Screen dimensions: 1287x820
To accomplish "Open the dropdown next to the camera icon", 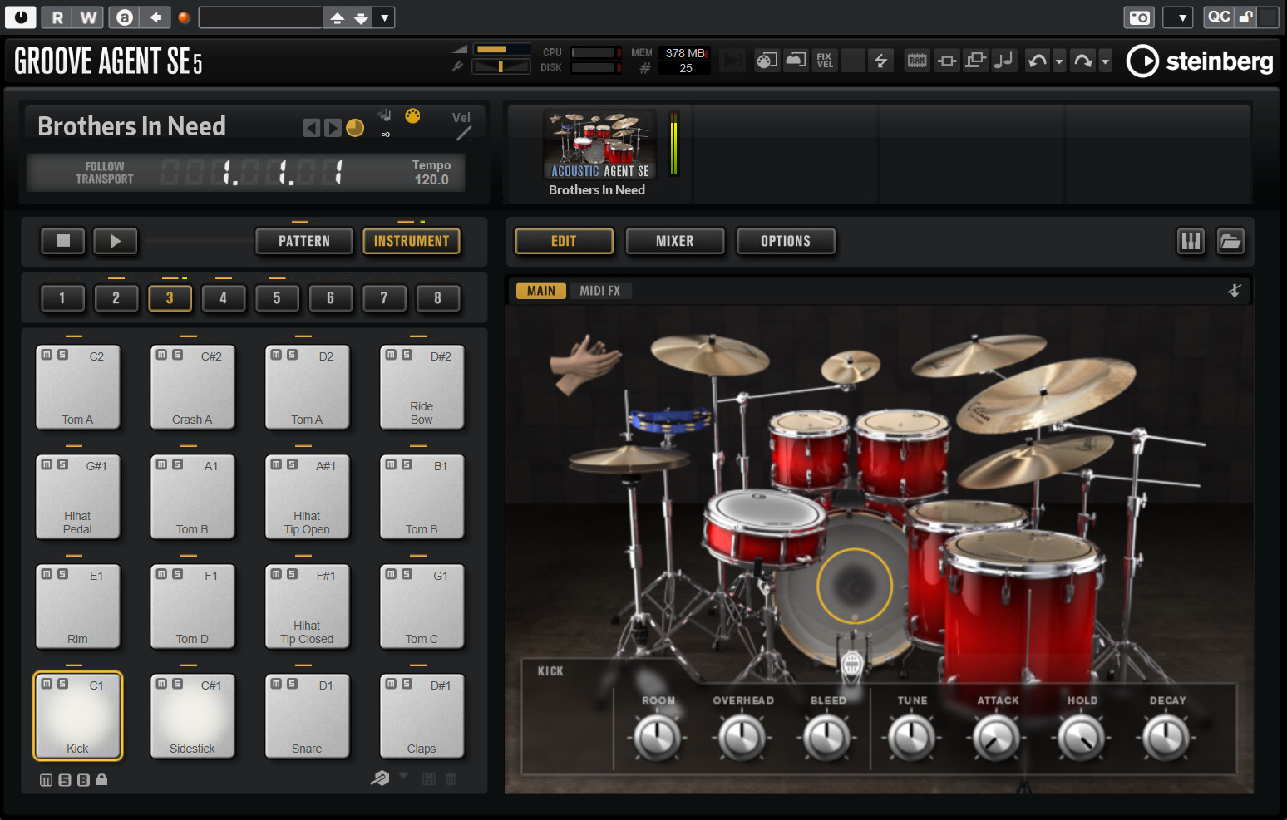I will [x=1178, y=17].
